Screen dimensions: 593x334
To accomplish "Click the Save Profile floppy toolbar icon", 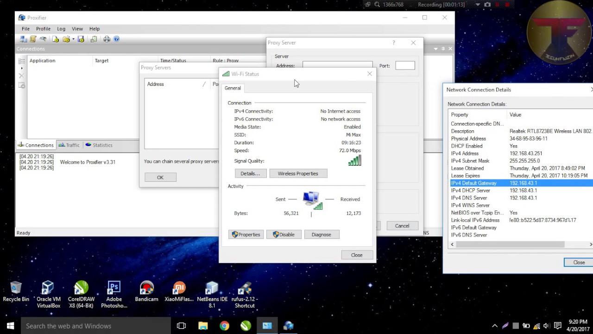I will pyautogui.click(x=81, y=39).
